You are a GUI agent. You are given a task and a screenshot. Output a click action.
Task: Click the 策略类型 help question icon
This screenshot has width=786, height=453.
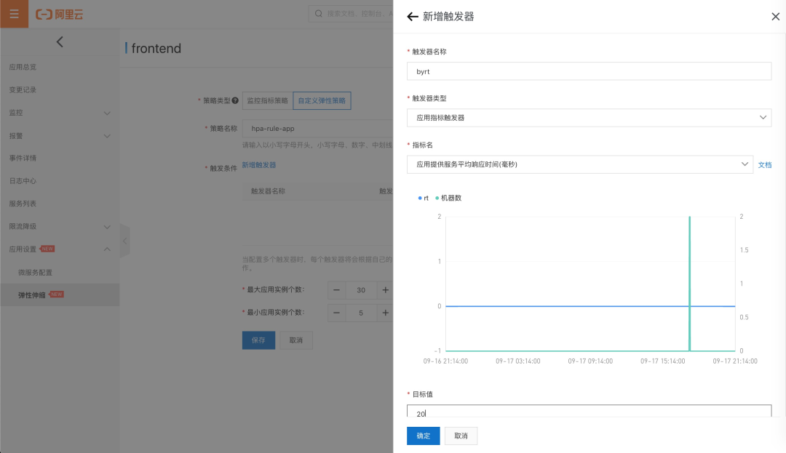click(235, 100)
